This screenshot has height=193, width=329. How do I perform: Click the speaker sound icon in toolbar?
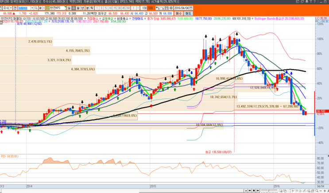point(40,8)
